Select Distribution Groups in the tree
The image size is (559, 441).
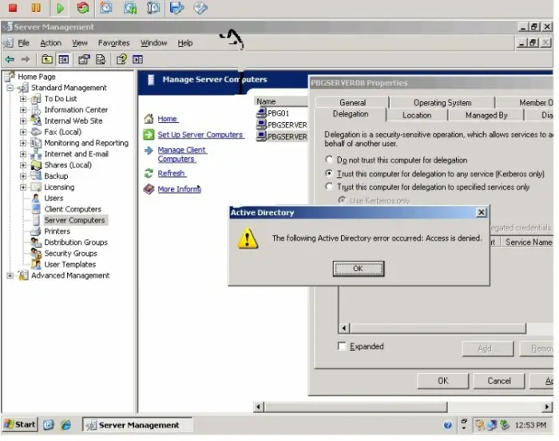pos(76,242)
